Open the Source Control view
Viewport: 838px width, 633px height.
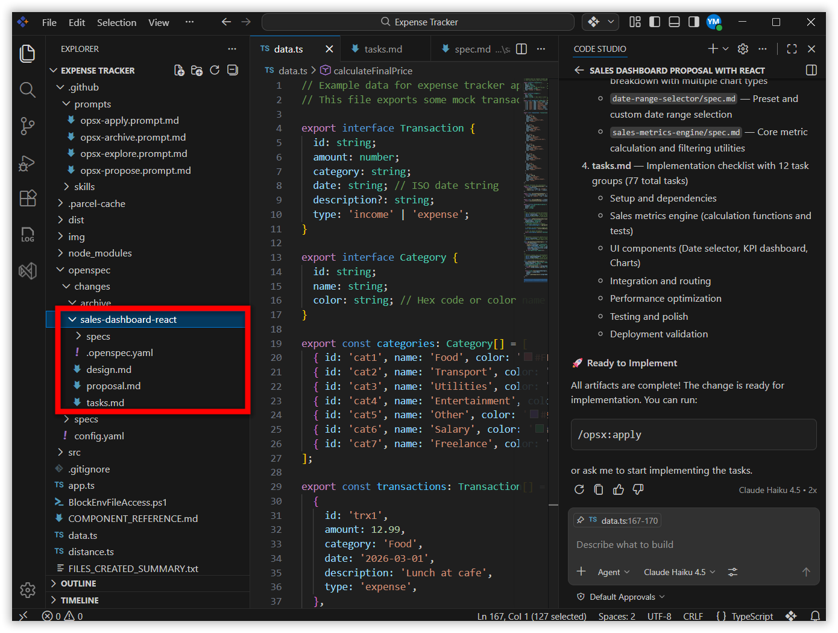[28, 126]
